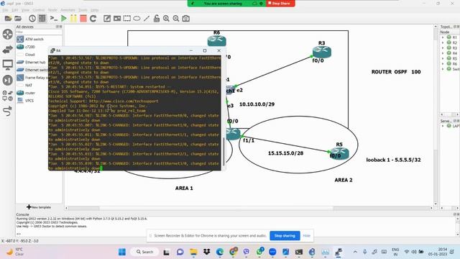Viewport: 460px width, 259px height.
Task: Browse routers category in device sidebar
Action: [8, 35]
